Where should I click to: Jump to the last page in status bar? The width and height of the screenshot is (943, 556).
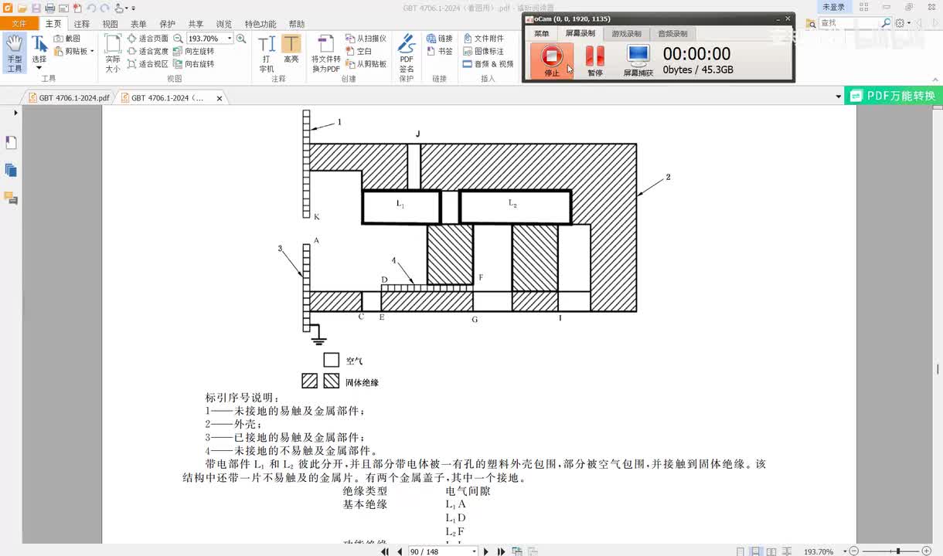pyautogui.click(x=502, y=551)
